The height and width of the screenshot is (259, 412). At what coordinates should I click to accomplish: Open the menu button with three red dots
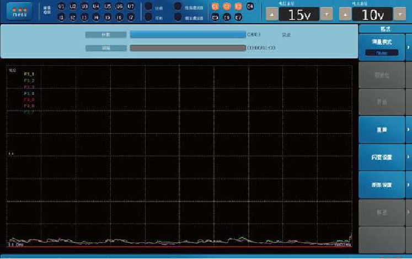(x=19, y=11)
